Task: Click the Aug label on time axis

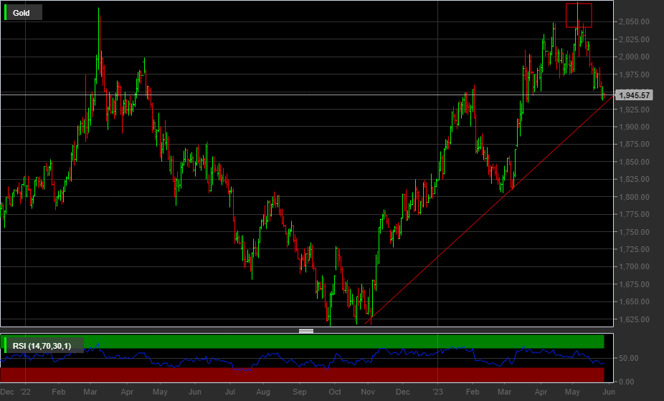Action: click(263, 392)
